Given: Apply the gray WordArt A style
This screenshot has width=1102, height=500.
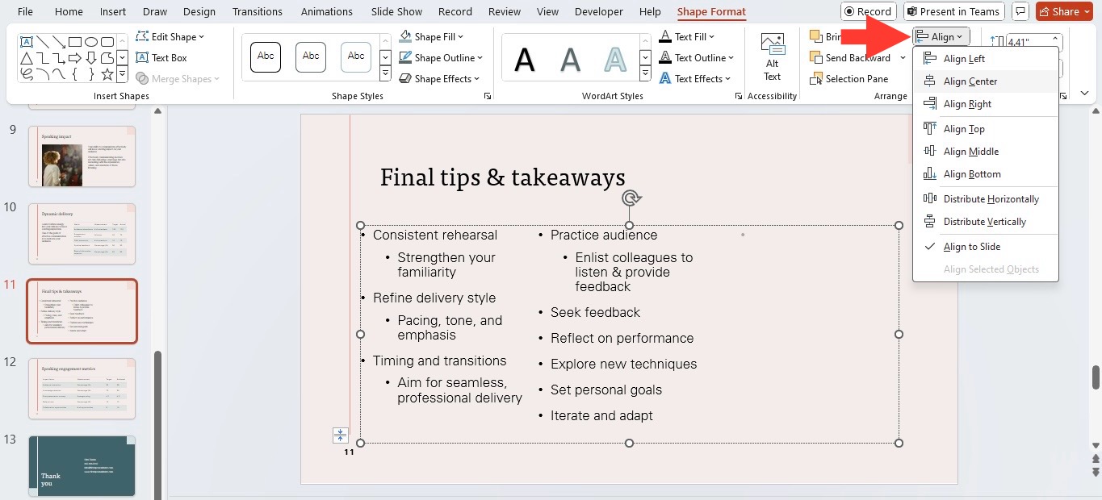Looking at the screenshot, I should [570, 59].
